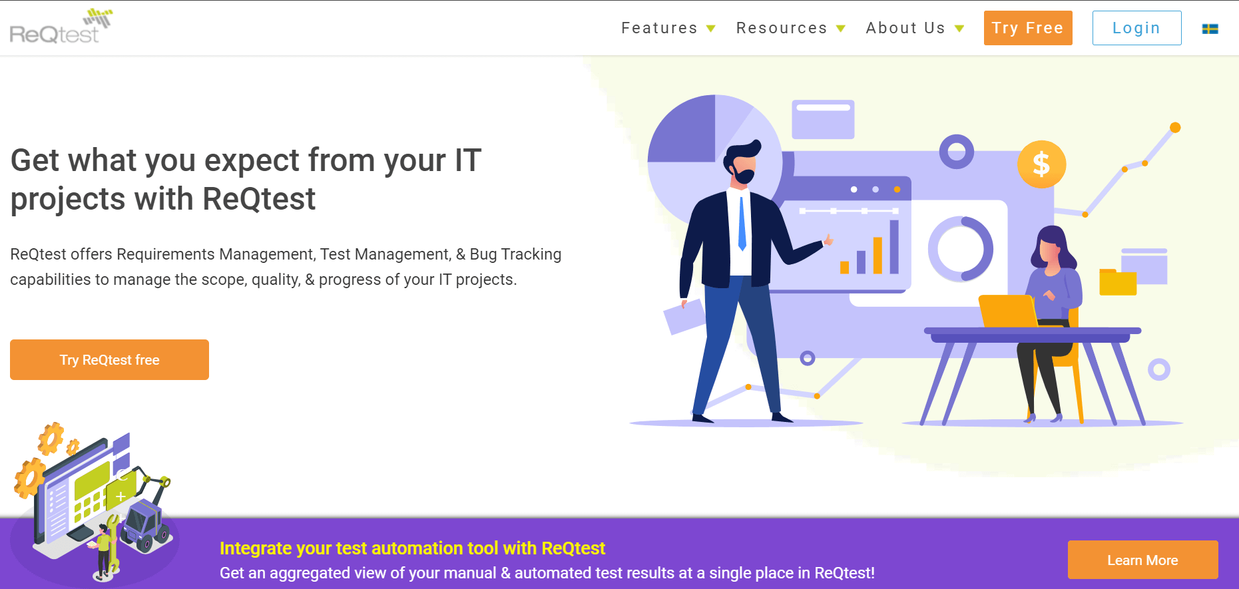This screenshot has height=589, width=1239.
Task: Expand the Features dropdown arrow
Action: 711,29
